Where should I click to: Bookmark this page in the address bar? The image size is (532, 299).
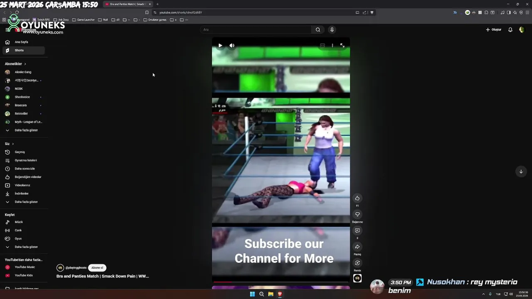(147, 12)
